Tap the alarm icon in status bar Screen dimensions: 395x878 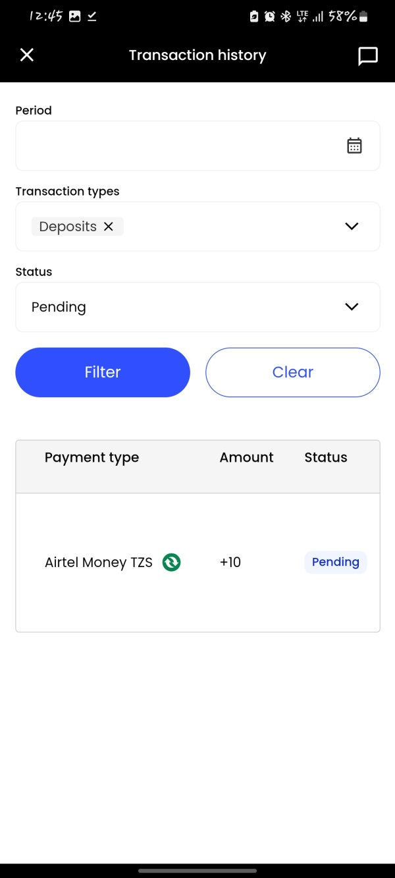[x=269, y=16]
